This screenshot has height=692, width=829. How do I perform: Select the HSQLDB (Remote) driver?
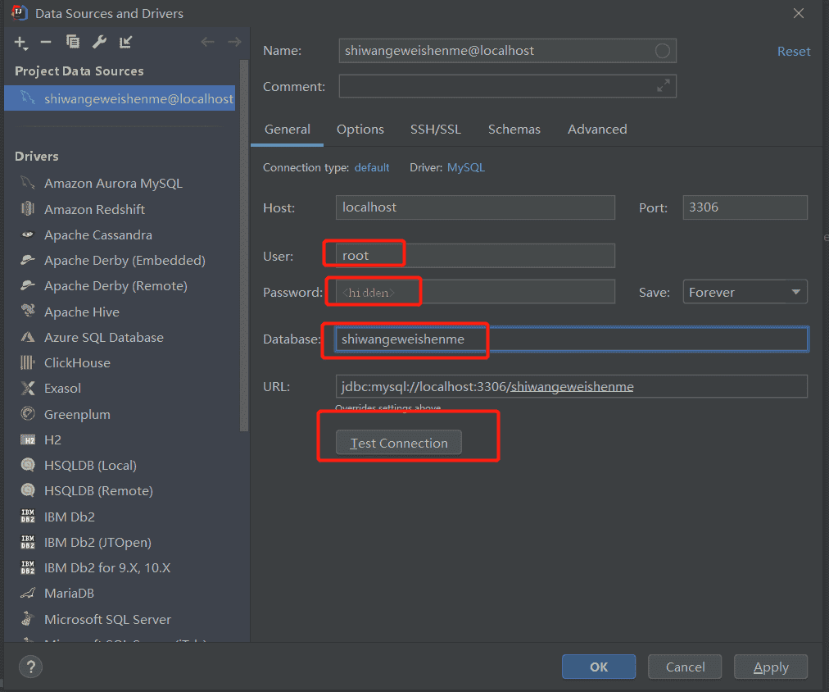[98, 490]
